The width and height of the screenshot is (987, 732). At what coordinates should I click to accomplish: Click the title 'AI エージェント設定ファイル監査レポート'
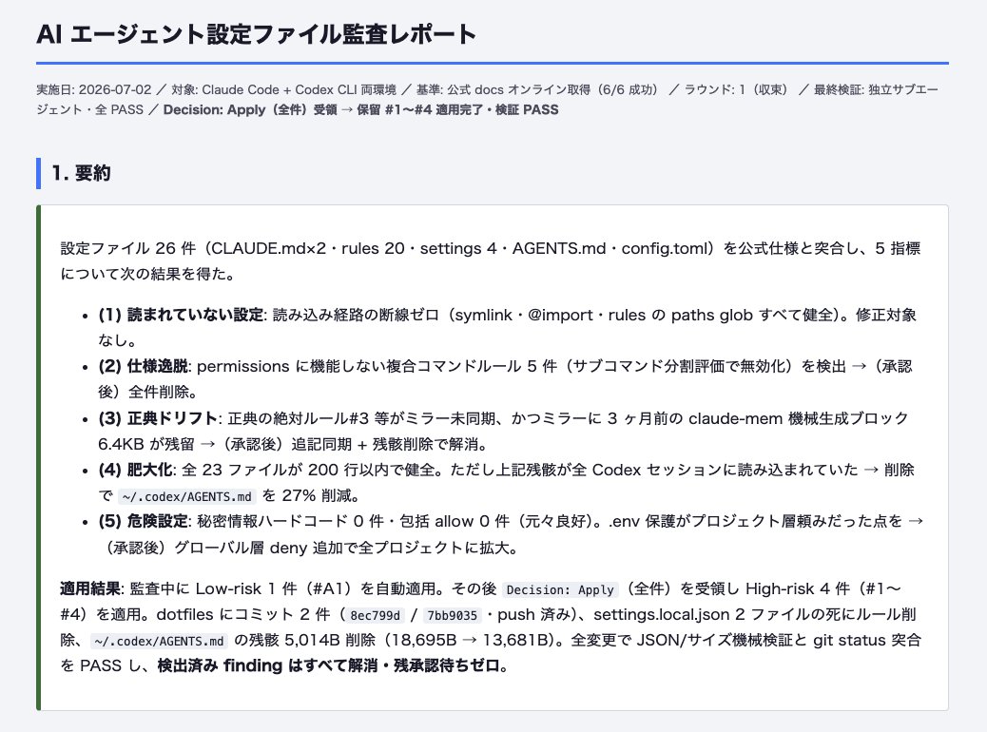pyautogui.click(x=256, y=34)
